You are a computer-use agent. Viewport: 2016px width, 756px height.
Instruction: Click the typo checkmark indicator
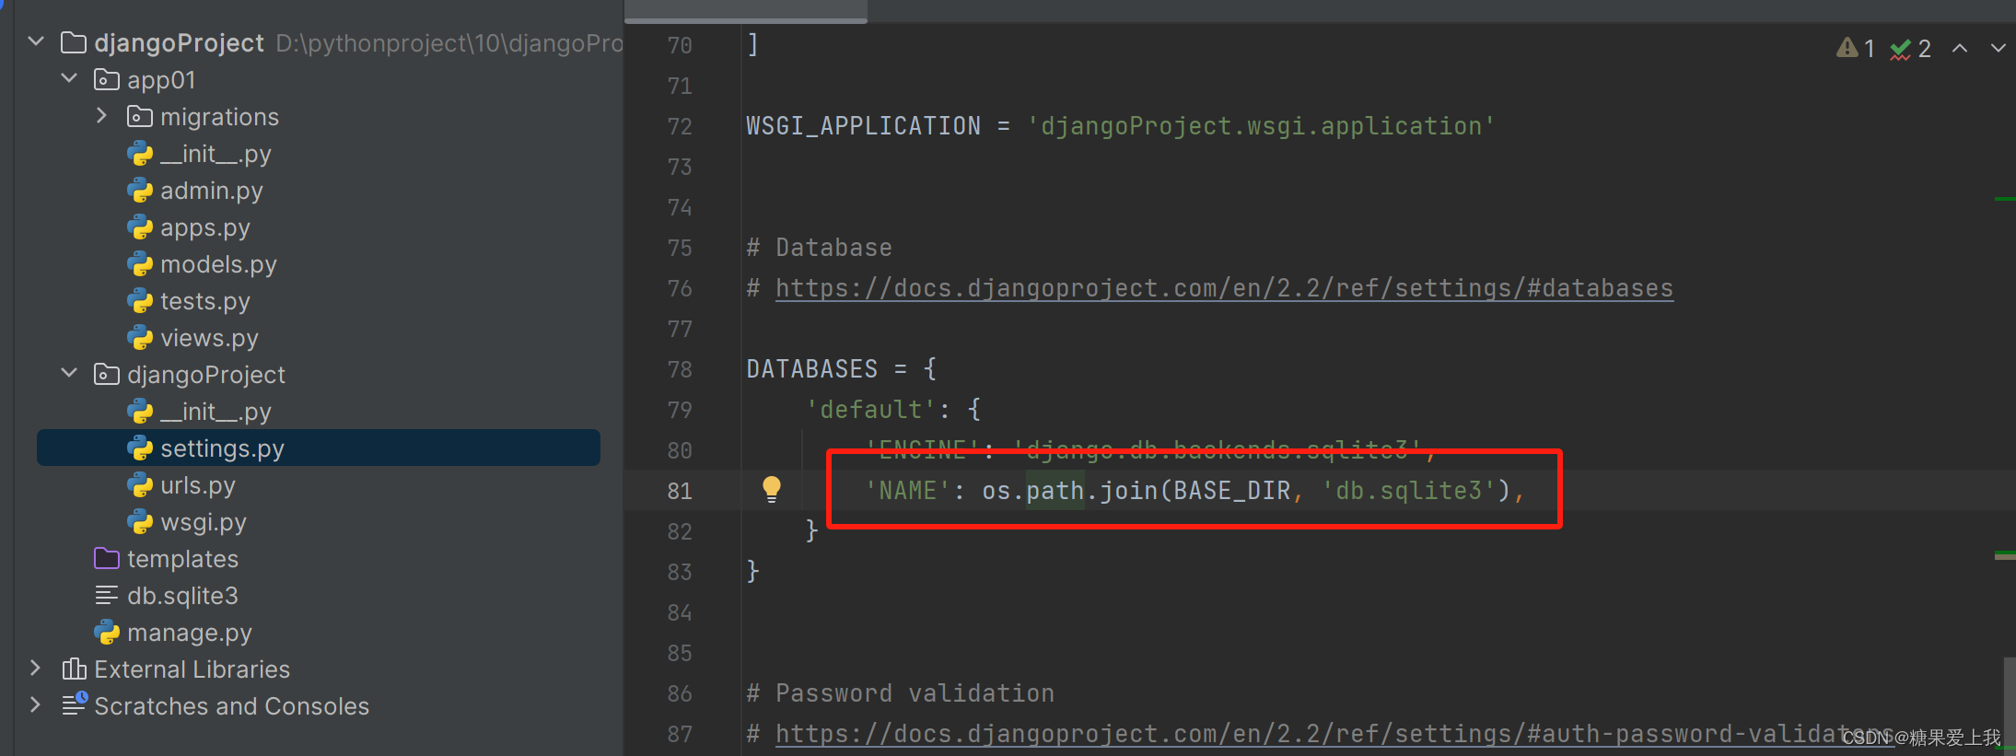click(1900, 49)
